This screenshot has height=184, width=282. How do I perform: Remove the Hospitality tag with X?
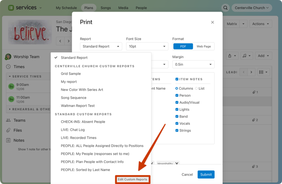point(177,163)
